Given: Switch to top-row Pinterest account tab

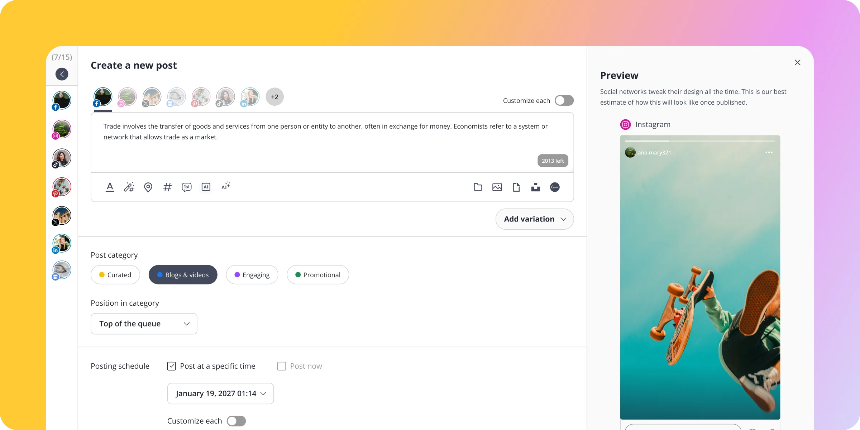Looking at the screenshot, I should 201,97.
